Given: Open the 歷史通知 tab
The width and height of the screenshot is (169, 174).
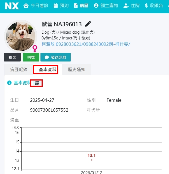Looking at the screenshot, I should (x=77, y=69).
